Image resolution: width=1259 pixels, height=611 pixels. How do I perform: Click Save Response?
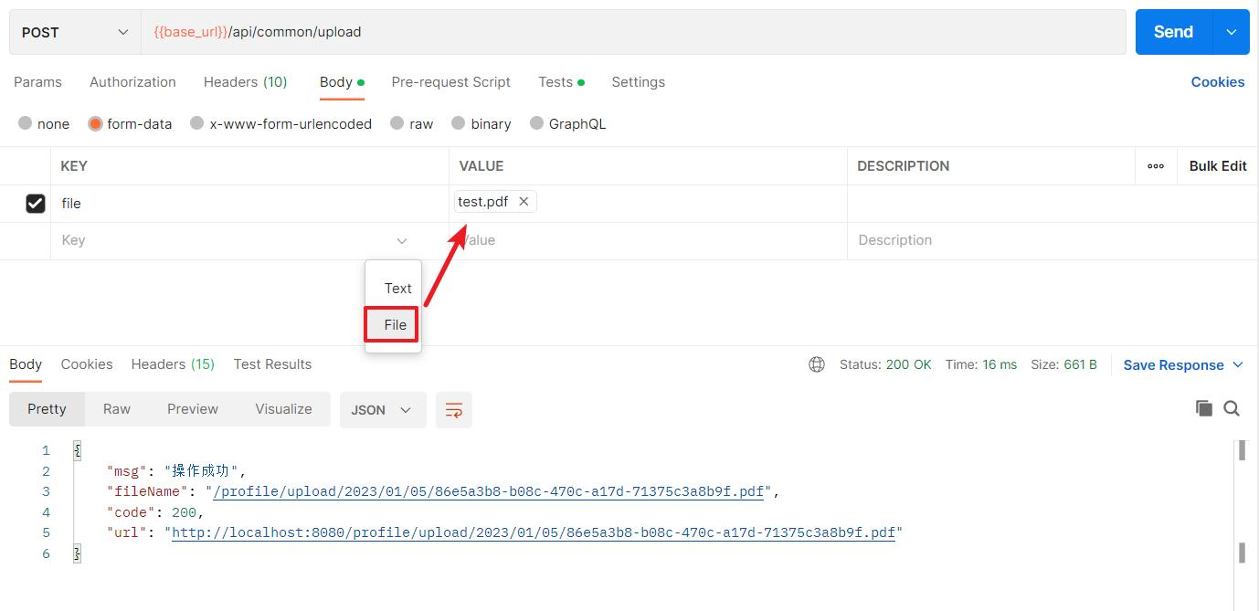coord(1173,365)
